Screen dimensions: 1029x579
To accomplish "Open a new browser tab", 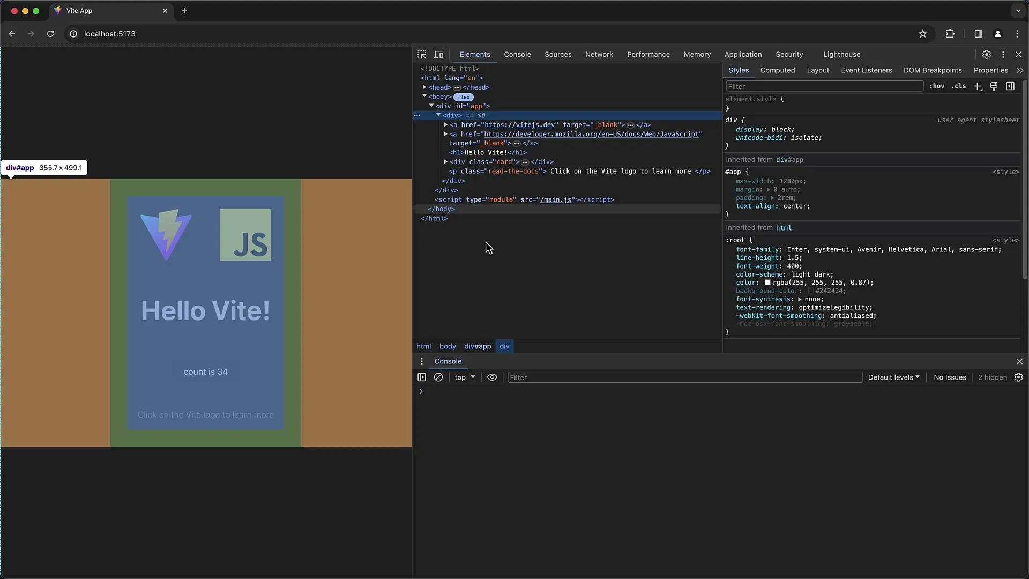I will point(184,11).
